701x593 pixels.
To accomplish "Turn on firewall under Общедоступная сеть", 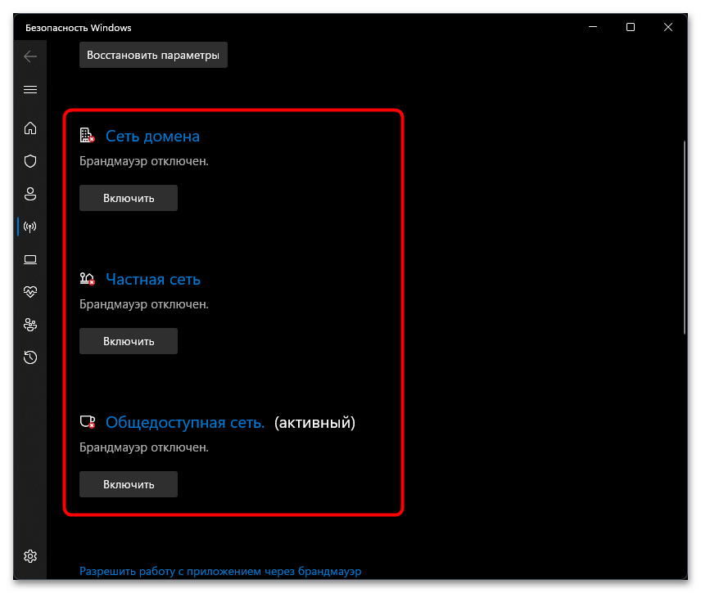I will (x=129, y=484).
